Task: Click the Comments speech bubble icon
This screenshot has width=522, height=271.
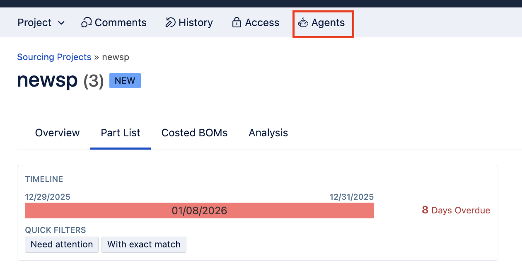Action: (x=86, y=22)
